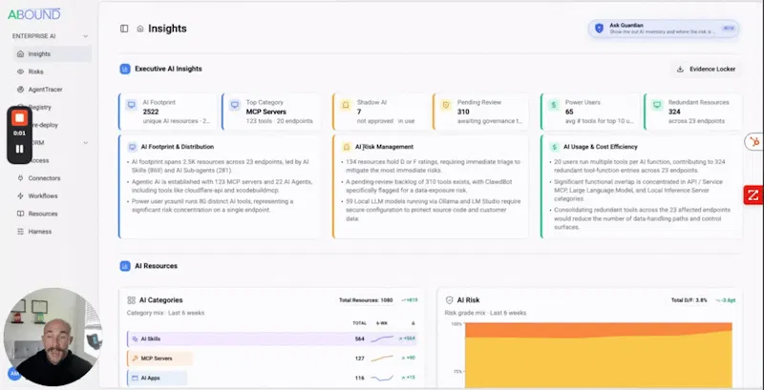Select the AI Apps category row
This screenshot has width=764, height=390.
272,378
